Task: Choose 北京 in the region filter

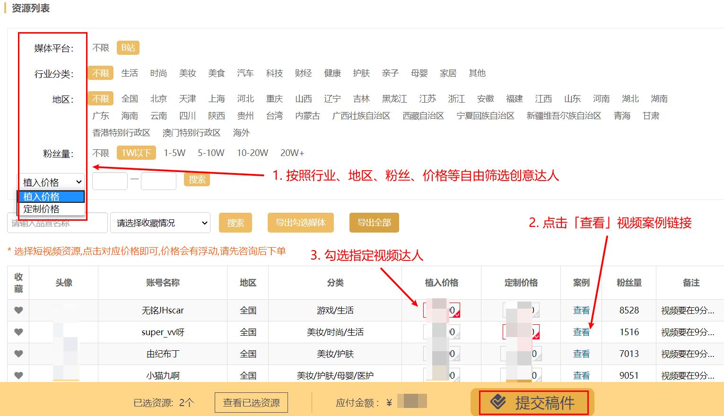Action: pyautogui.click(x=158, y=99)
